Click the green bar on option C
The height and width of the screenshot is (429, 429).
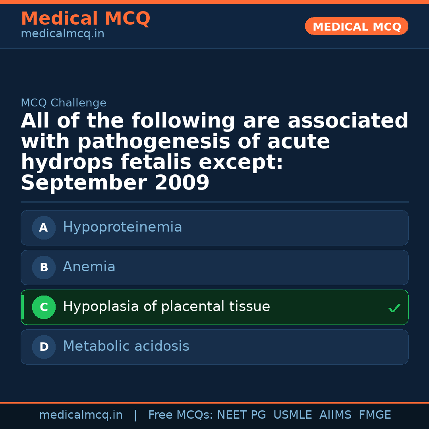pos(22,307)
